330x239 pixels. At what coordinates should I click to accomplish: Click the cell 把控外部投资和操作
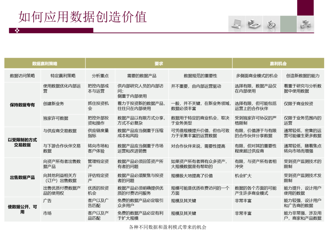[100, 121]
